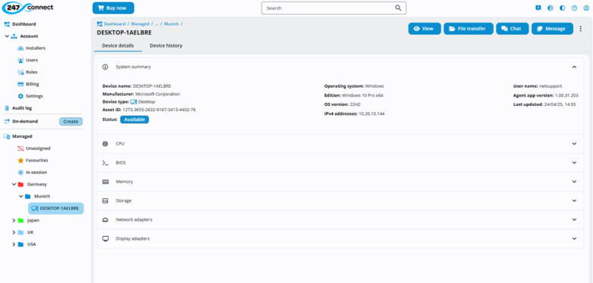Screen dimensions: 593x283
Task: Send a Message to the device
Action: (552, 29)
